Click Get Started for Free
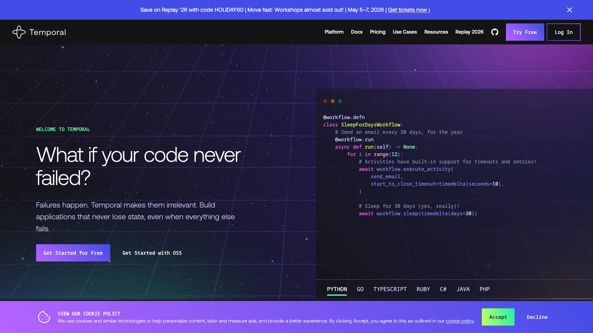 [x=73, y=253]
